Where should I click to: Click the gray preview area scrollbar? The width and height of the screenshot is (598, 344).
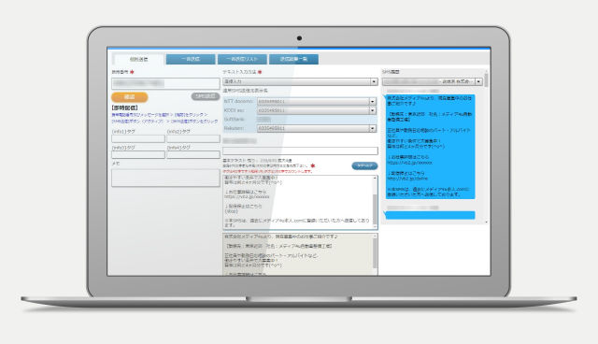point(375,254)
